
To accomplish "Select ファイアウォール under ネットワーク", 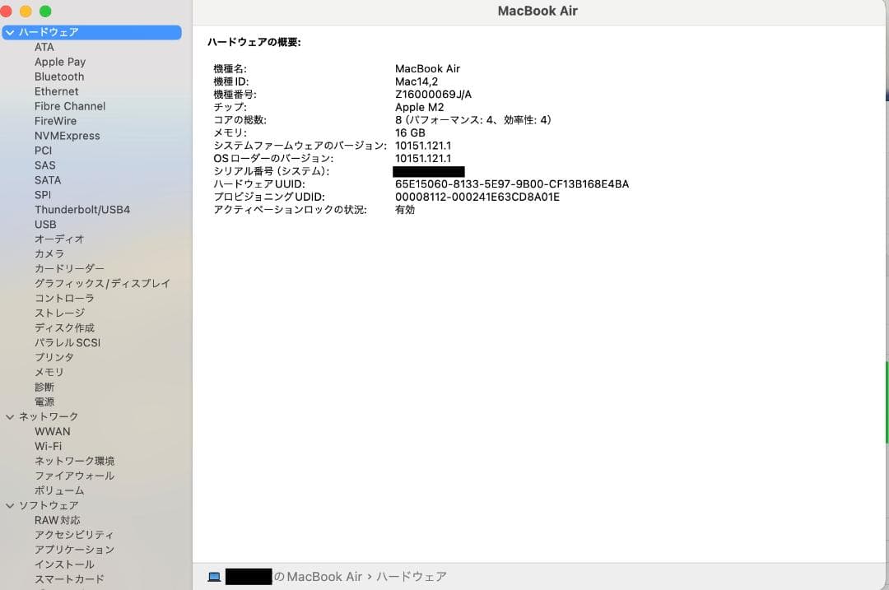I will click(x=75, y=476).
